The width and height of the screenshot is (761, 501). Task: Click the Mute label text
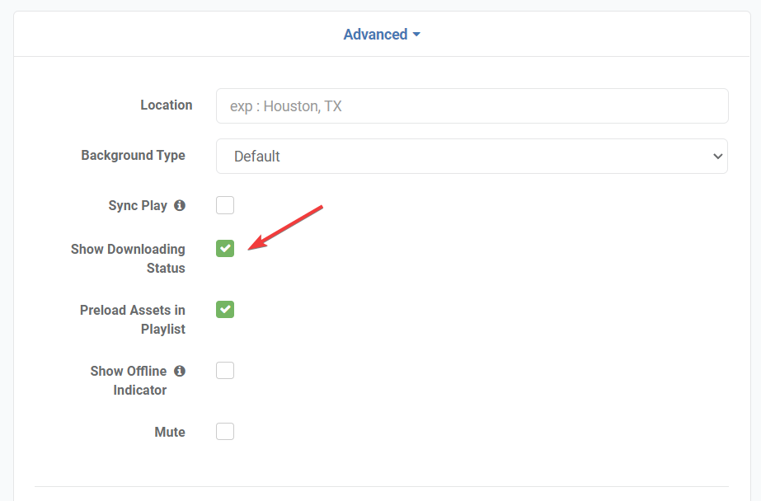[x=169, y=432]
